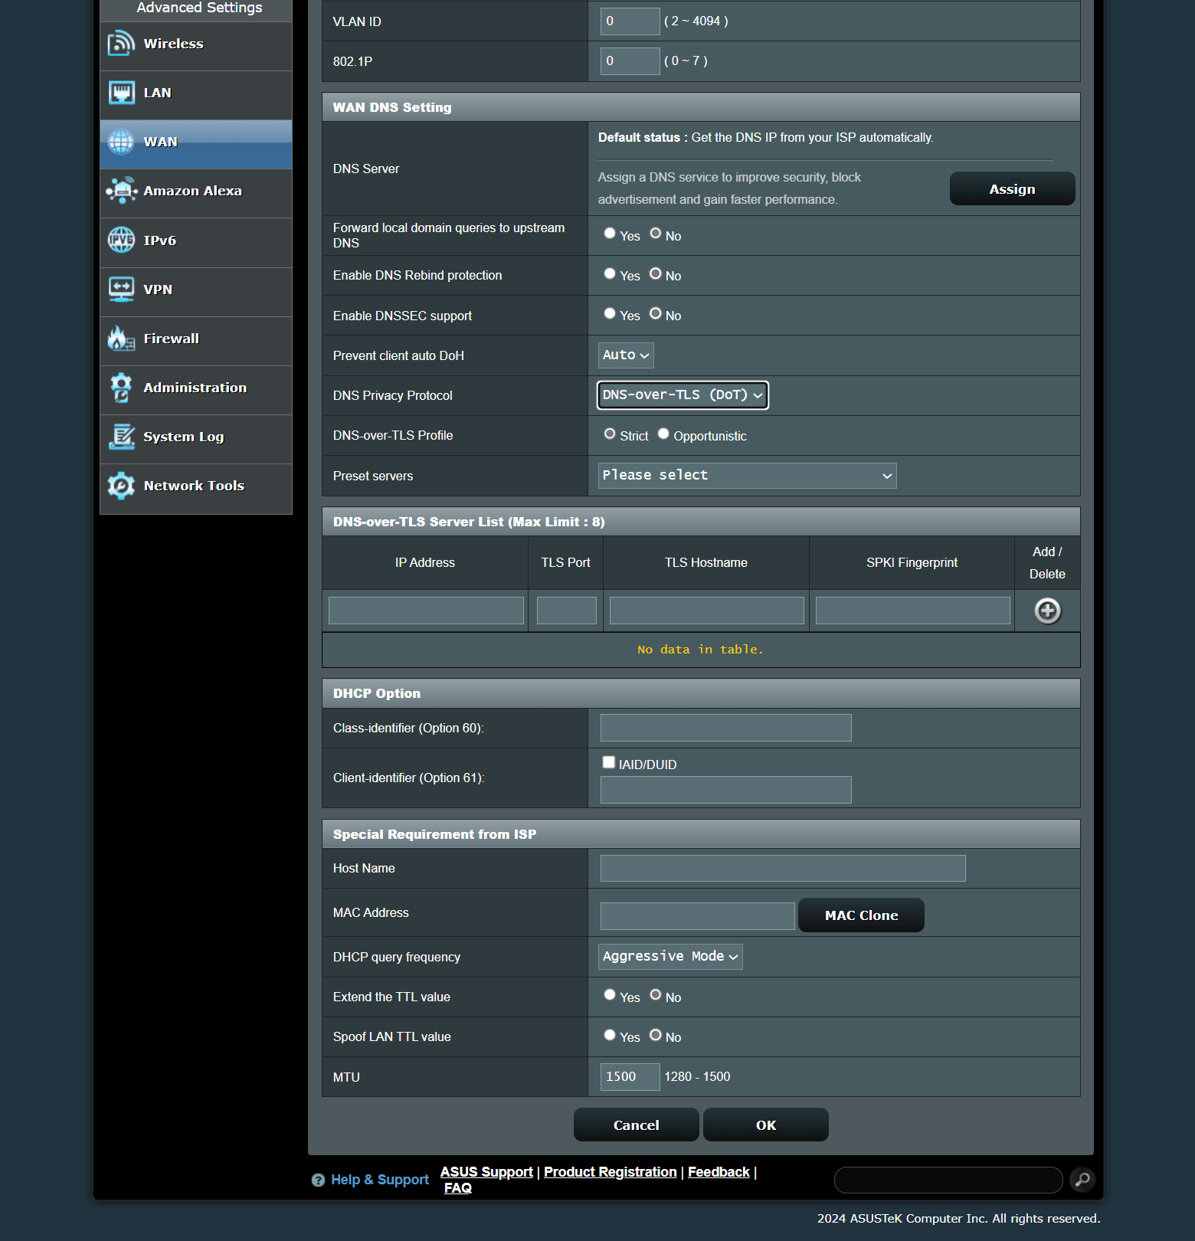Click the Host Name input field
1195x1241 pixels.
[x=783, y=869]
